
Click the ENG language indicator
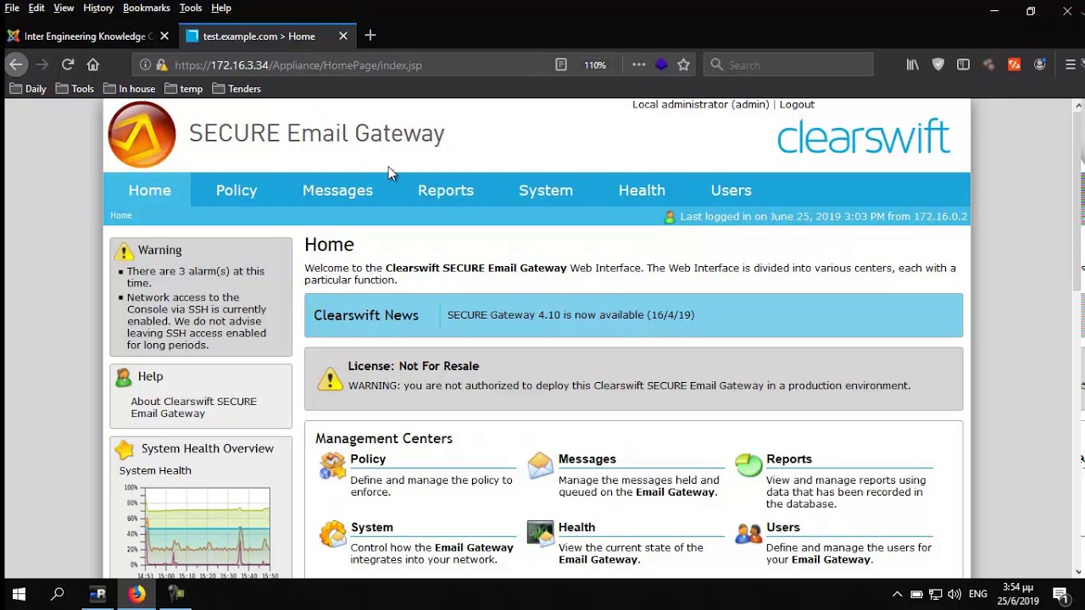pyautogui.click(x=977, y=594)
